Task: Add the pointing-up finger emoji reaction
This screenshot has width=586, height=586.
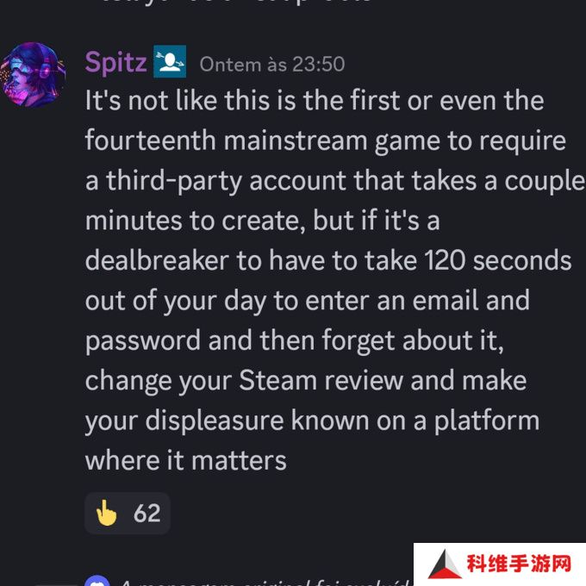Action: [x=107, y=513]
